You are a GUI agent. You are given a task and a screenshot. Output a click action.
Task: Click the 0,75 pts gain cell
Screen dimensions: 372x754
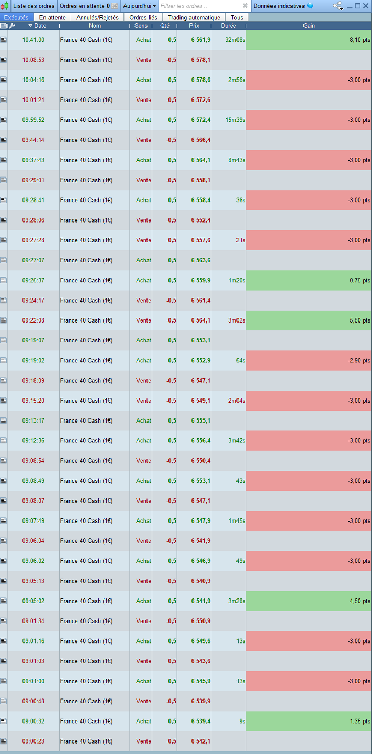(x=309, y=280)
